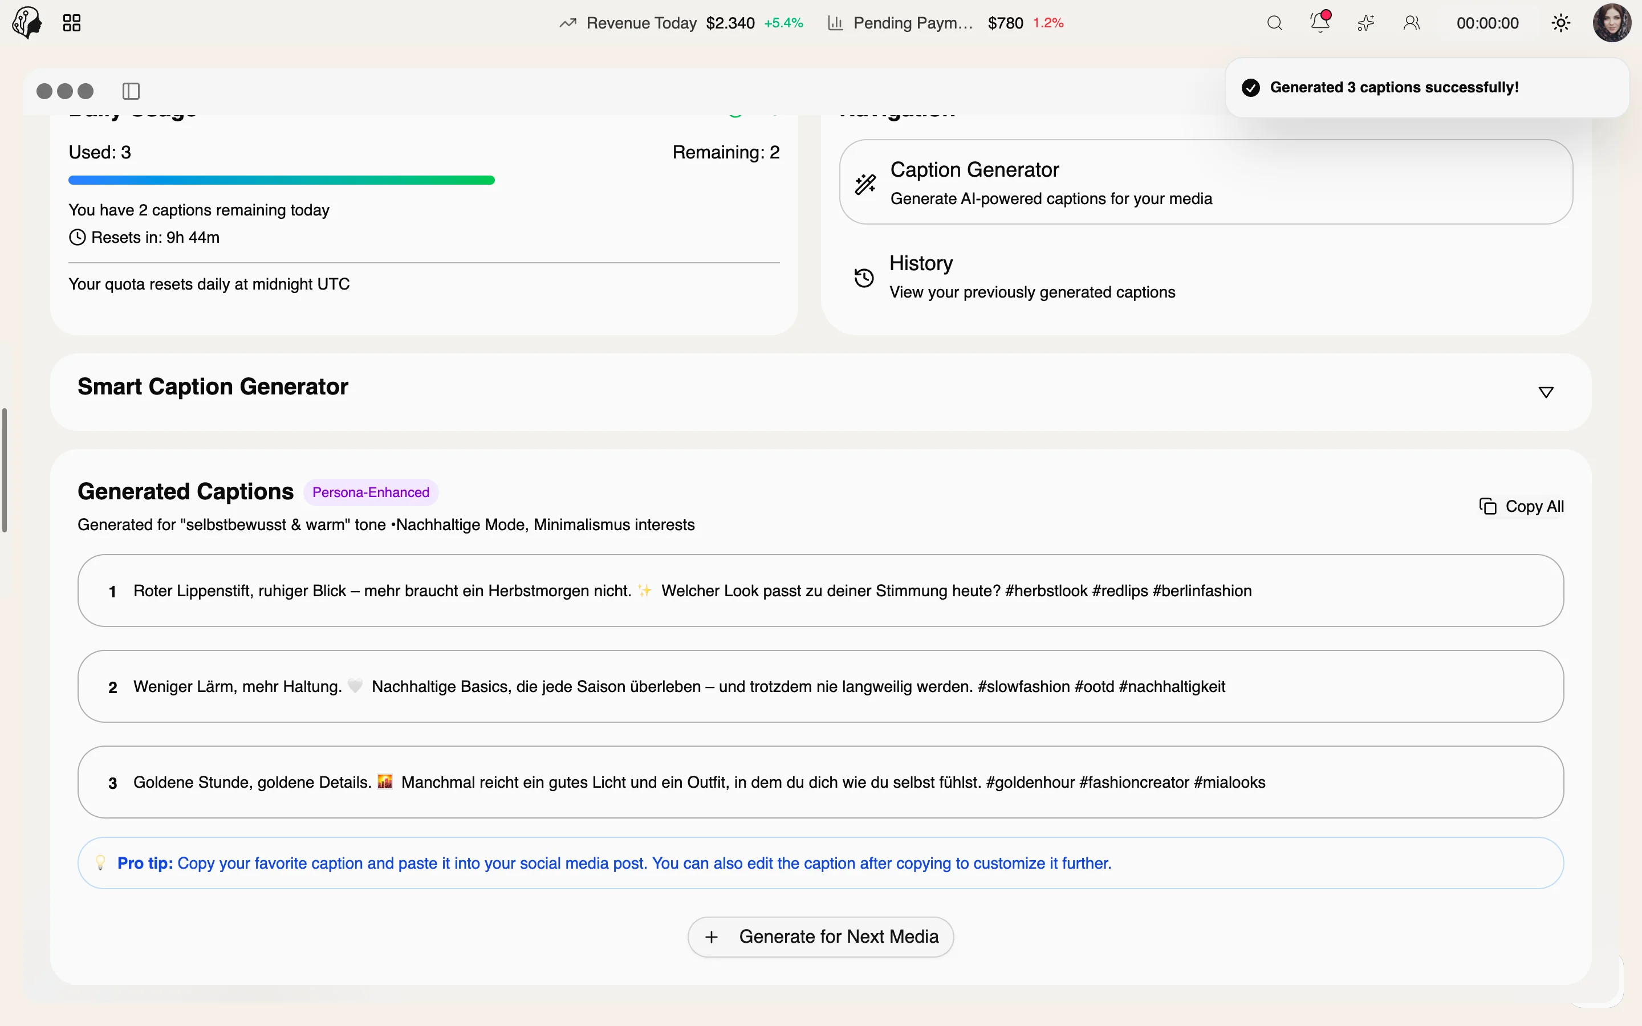
Task: Click the Pro tip lightbulb icon
Action: pyautogui.click(x=100, y=862)
